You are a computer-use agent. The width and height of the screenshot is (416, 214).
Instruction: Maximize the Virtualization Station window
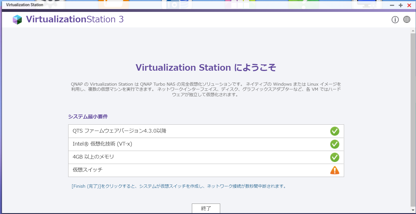(x=400, y=5)
